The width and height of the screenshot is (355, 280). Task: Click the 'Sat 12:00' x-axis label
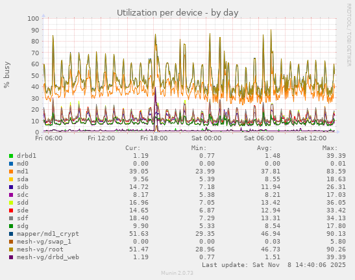(312, 138)
